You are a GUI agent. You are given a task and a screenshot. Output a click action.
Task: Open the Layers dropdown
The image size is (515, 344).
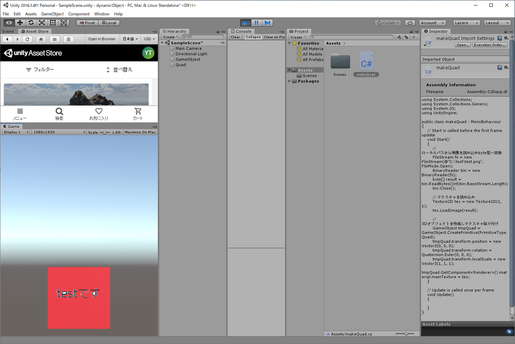[x=466, y=23]
